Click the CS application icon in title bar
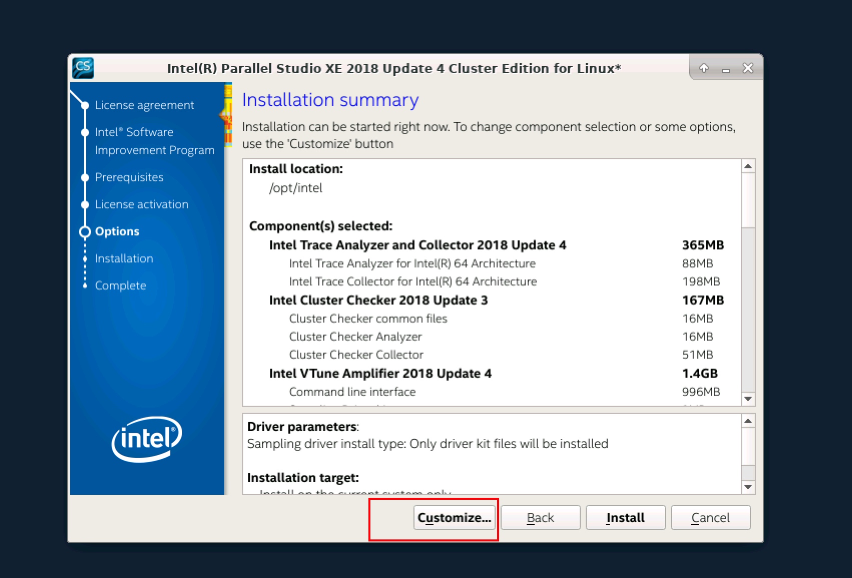The width and height of the screenshot is (852, 578). (x=83, y=68)
